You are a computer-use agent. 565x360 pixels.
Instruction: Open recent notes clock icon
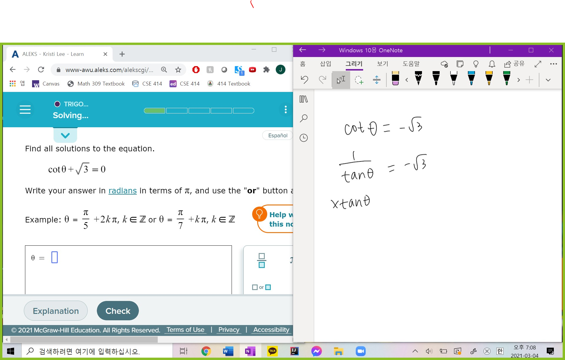tap(303, 138)
